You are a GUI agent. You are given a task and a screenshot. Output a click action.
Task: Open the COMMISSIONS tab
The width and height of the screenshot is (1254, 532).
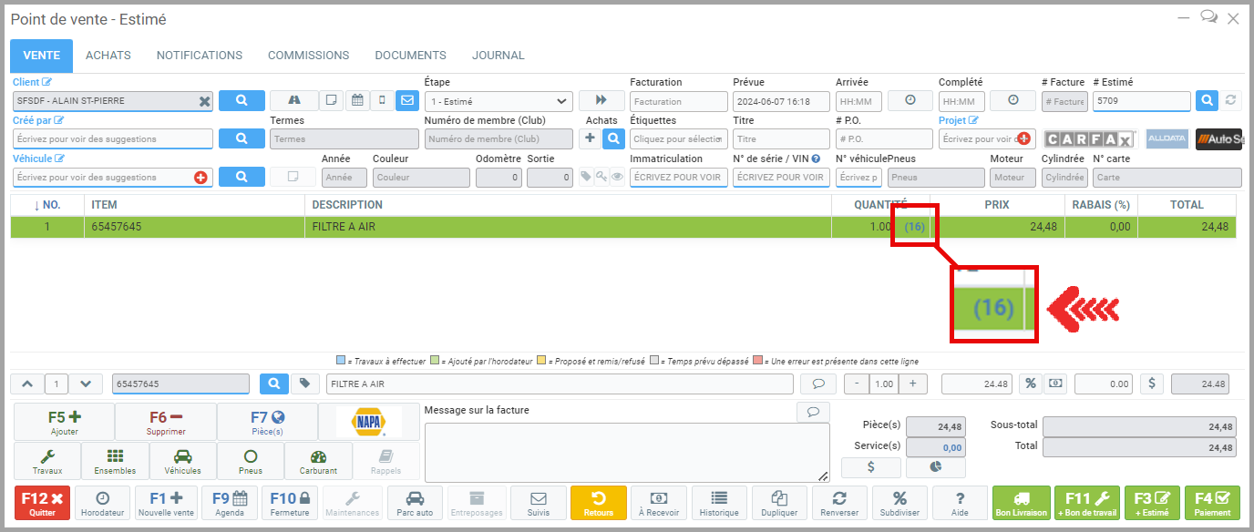(308, 56)
